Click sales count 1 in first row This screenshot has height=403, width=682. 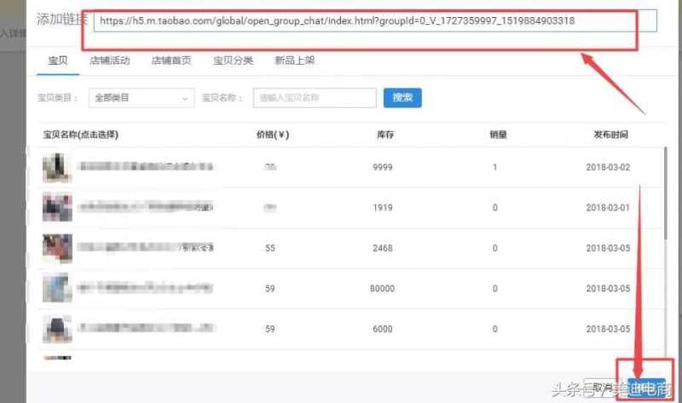(x=495, y=167)
